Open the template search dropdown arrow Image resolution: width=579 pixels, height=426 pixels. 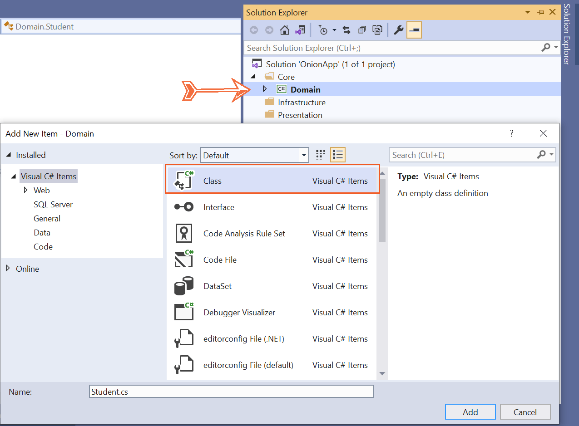point(551,155)
